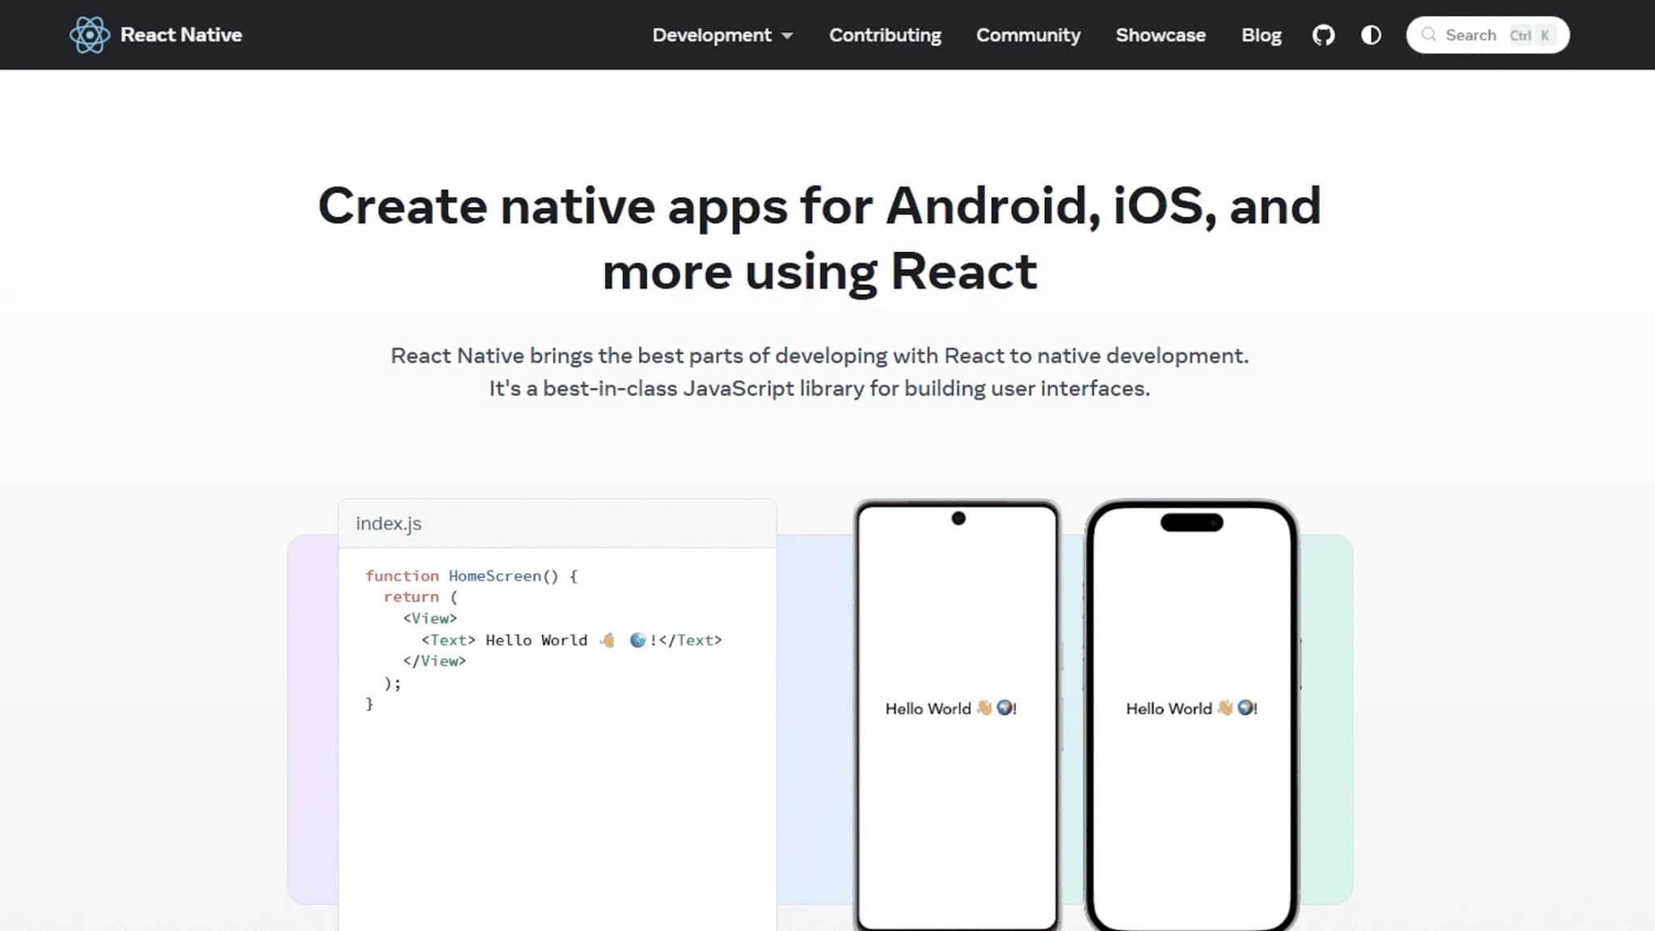Click the function HomeScreen() code line

click(471, 575)
